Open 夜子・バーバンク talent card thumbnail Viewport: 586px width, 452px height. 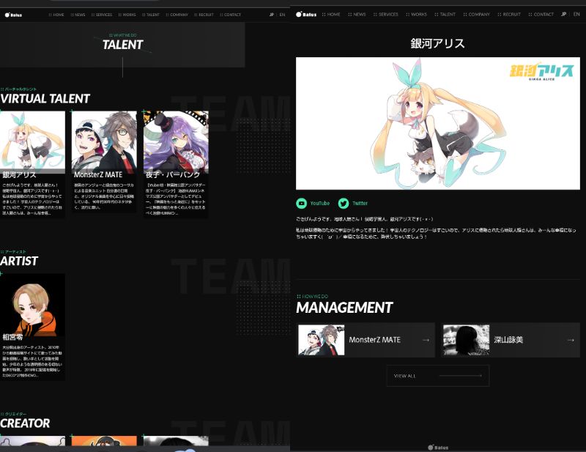(x=176, y=141)
